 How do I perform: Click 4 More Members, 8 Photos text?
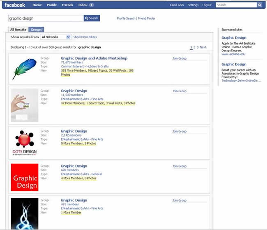tap(78, 178)
